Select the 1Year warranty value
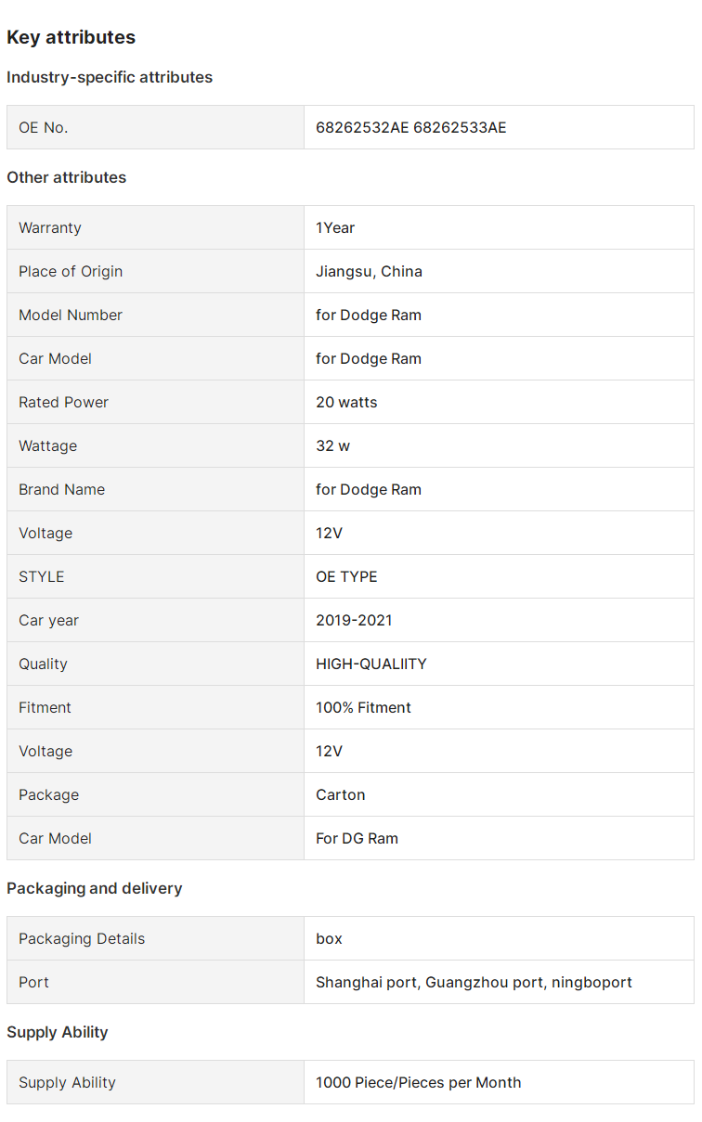This screenshot has height=1122, width=702. tap(335, 227)
